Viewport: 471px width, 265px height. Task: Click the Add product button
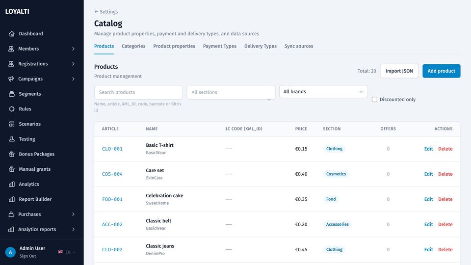[441, 71]
